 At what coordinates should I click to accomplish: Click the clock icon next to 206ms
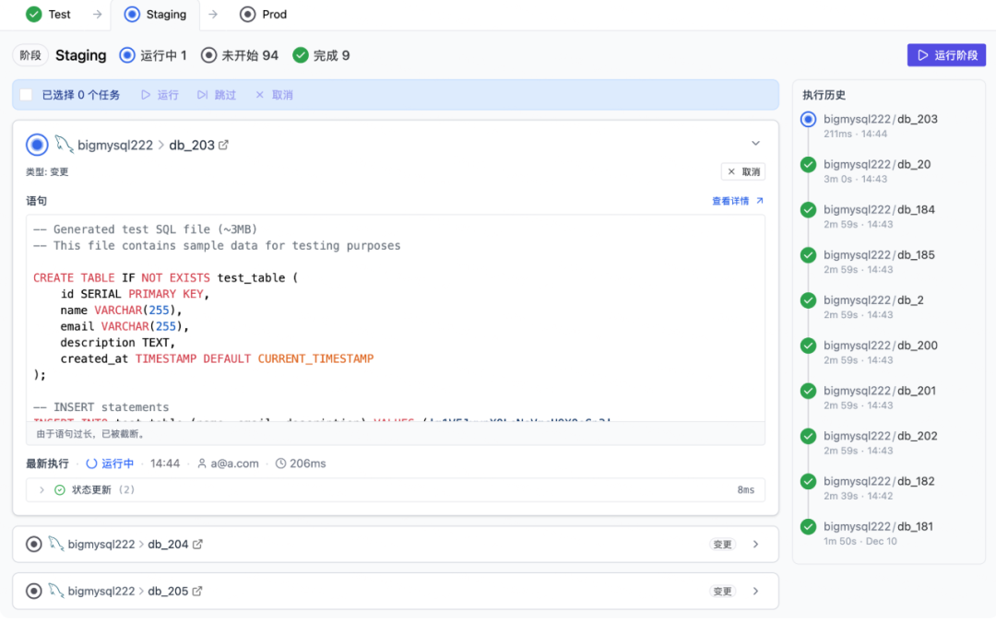[280, 464]
